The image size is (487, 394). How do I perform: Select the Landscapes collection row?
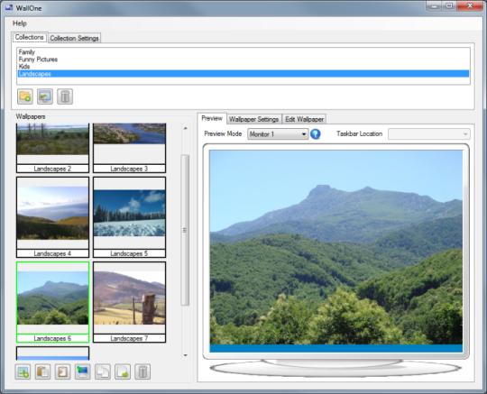[x=243, y=74]
